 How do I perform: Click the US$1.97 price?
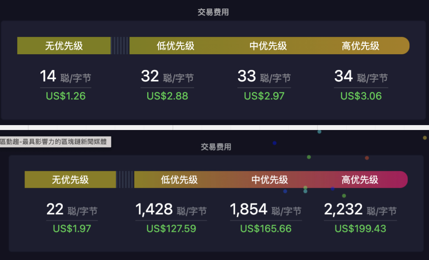tap(72, 229)
